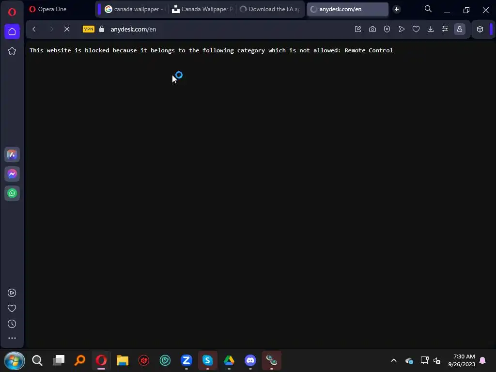Open Google Drive from taskbar
This screenshot has width=496, height=372.
pyautogui.click(x=229, y=360)
